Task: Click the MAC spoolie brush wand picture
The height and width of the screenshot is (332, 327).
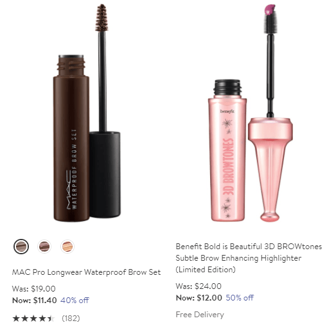Action: [x=105, y=111]
